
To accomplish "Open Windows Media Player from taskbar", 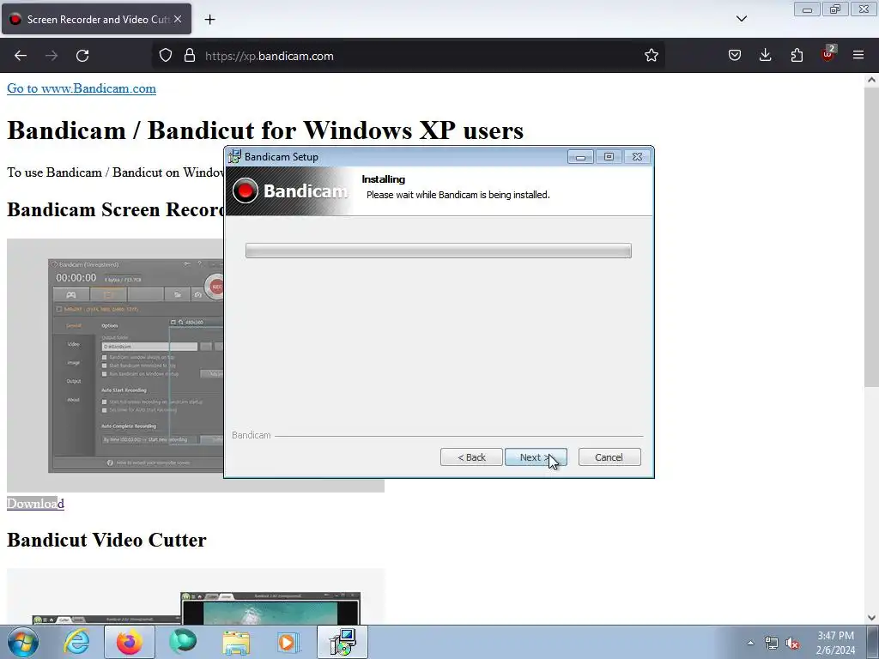I will click(x=289, y=642).
